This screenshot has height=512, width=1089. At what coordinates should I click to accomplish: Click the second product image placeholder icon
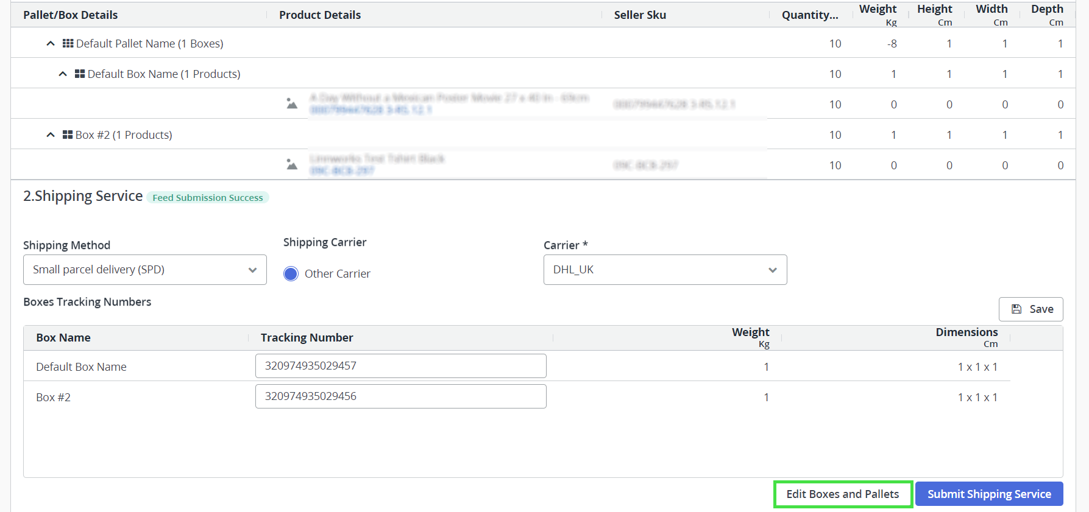[x=292, y=165]
